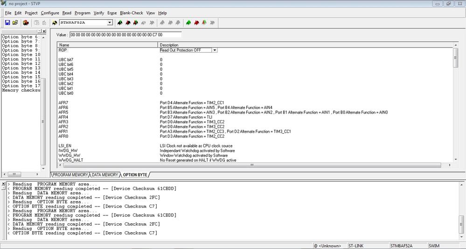Image resolution: width=466 pixels, height=249 pixels.
Task: Click the Description column header
Action: tap(305, 45)
